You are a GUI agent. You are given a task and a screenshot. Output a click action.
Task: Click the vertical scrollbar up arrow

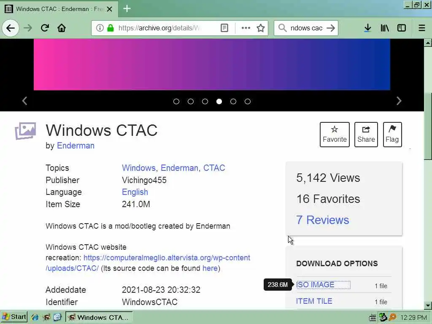428,43
